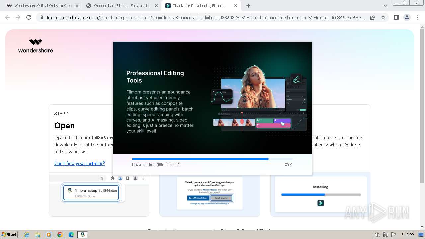
Task: Open File Explorer from taskbar
Action: tap(38, 235)
